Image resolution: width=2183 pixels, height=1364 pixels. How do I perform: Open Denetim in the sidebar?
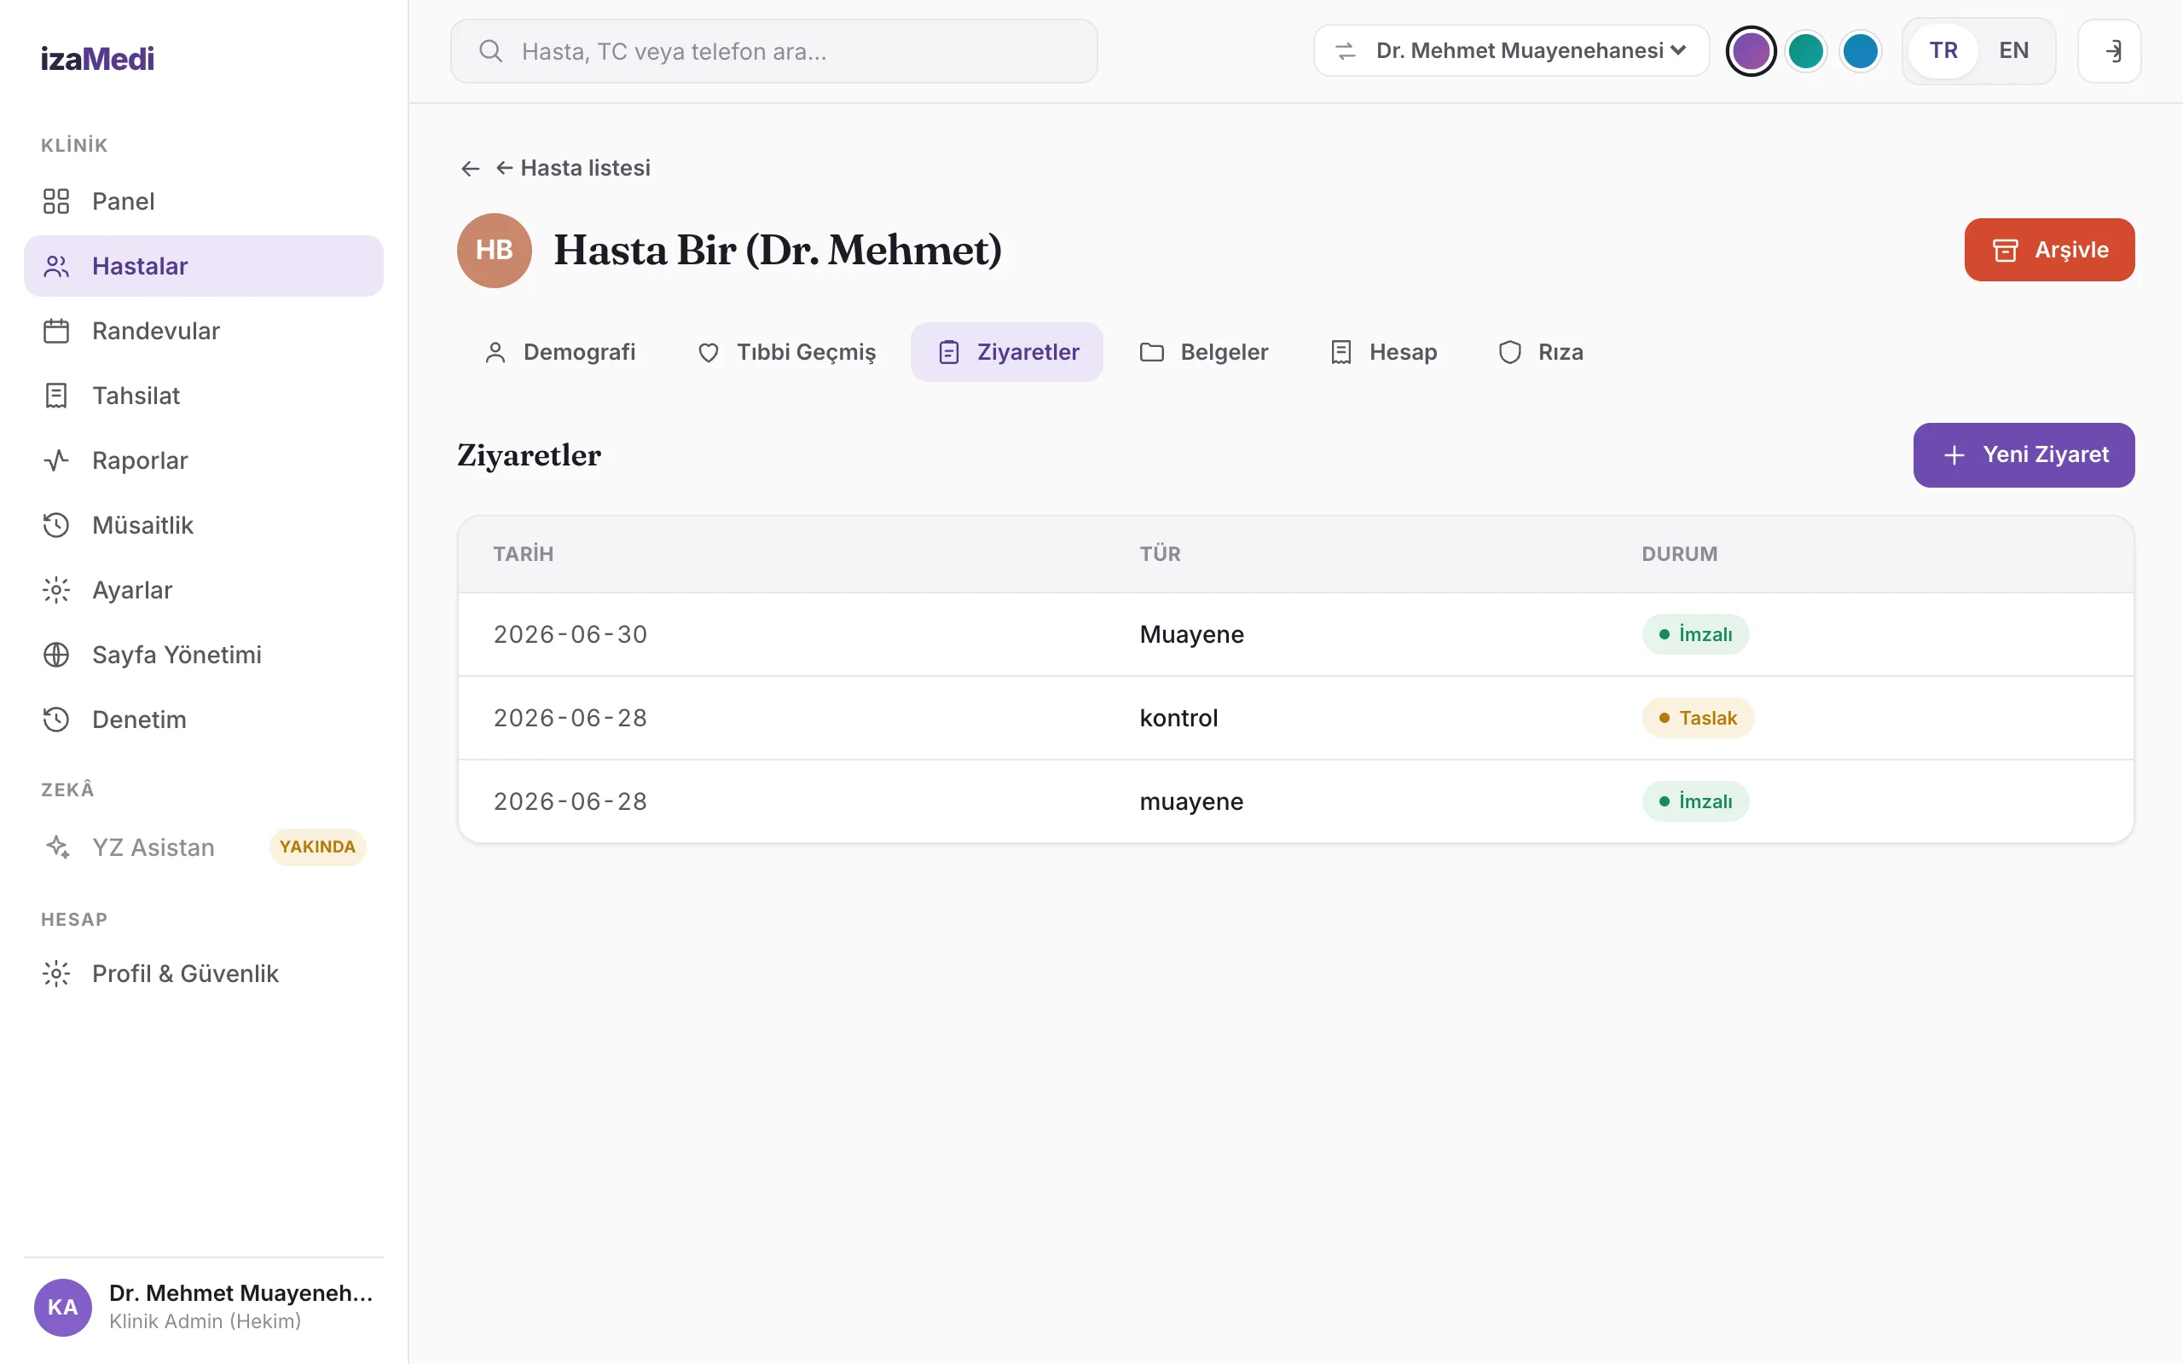point(204,720)
